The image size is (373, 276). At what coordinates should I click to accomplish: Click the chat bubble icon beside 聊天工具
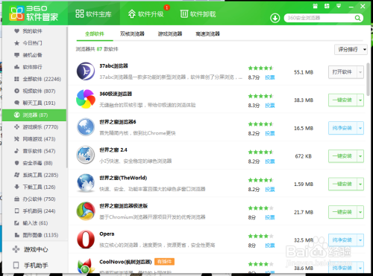point(16,103)
